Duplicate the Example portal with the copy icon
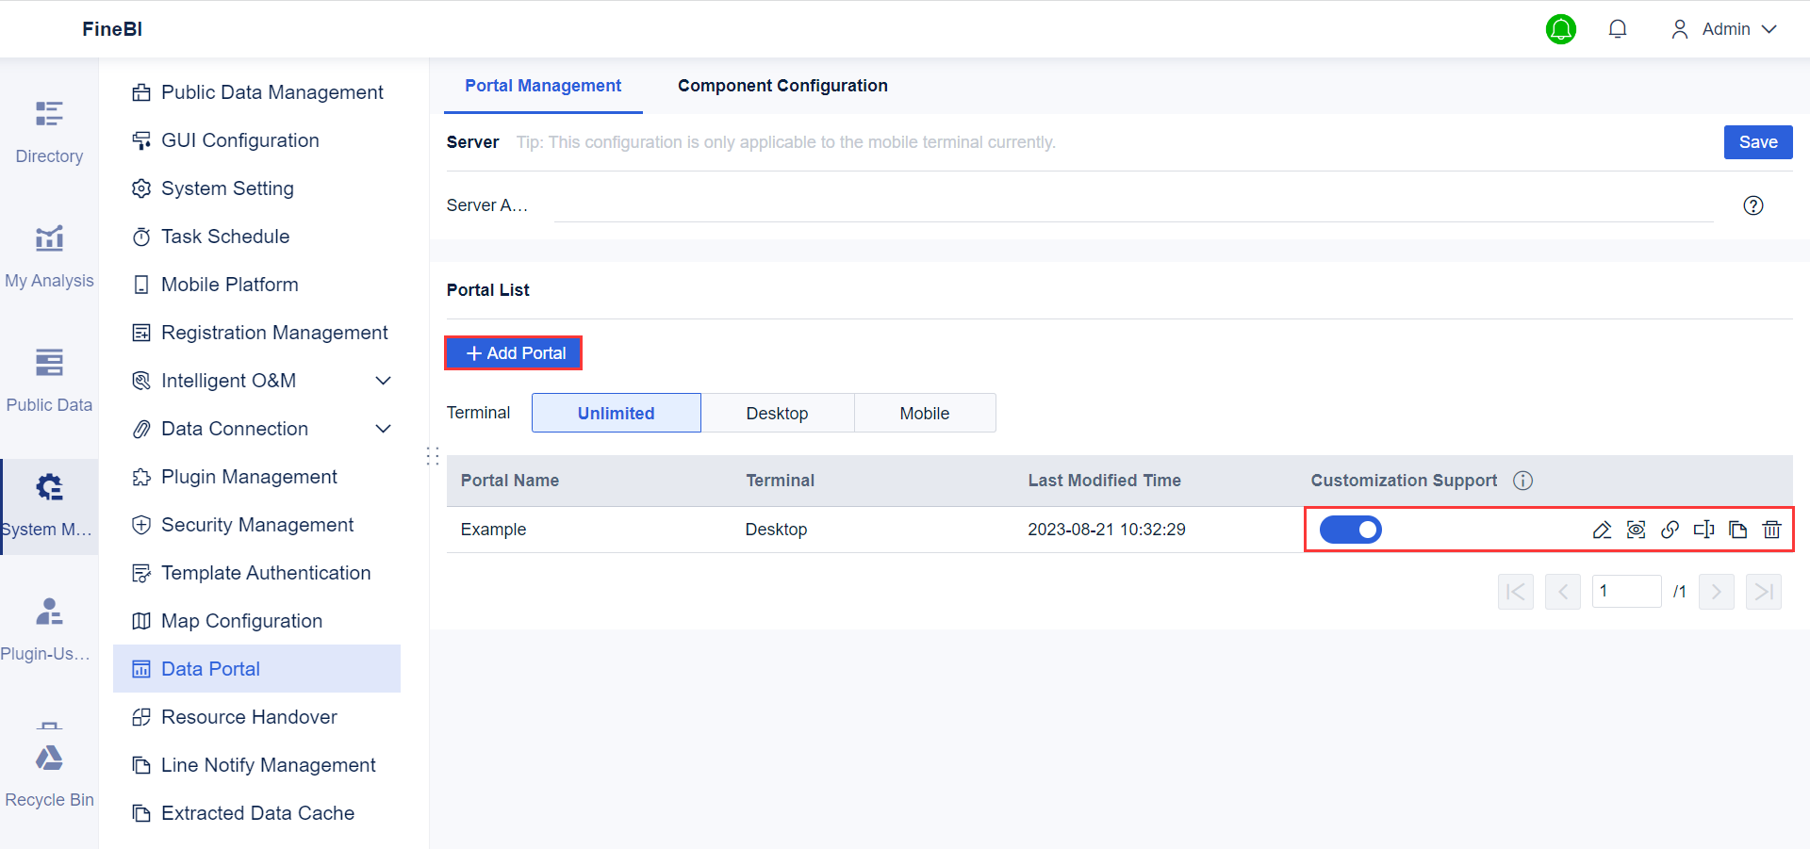1810x849 pixels. coord(1738,530)
